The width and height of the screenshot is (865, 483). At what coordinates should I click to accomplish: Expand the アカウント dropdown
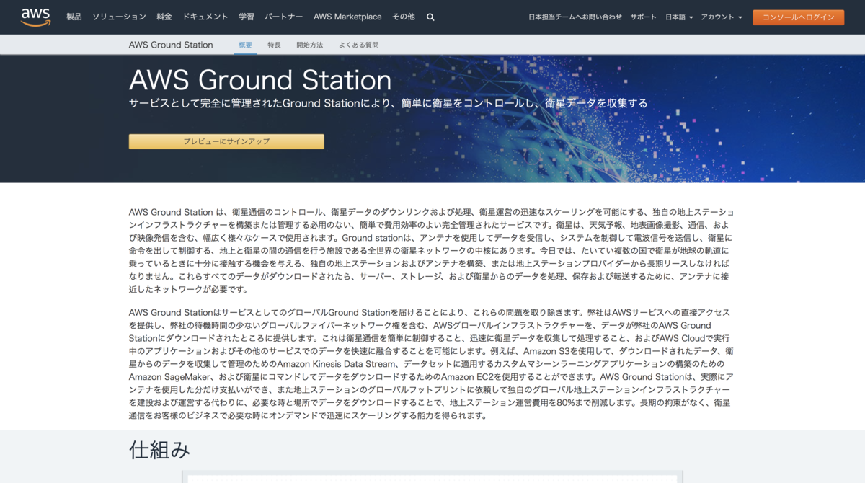click(x=722, y=17)
